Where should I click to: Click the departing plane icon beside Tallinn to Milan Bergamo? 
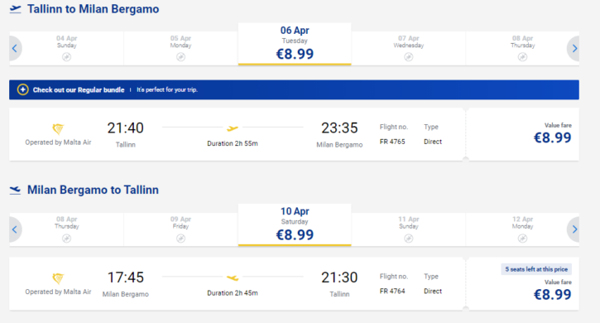(15, 9)
